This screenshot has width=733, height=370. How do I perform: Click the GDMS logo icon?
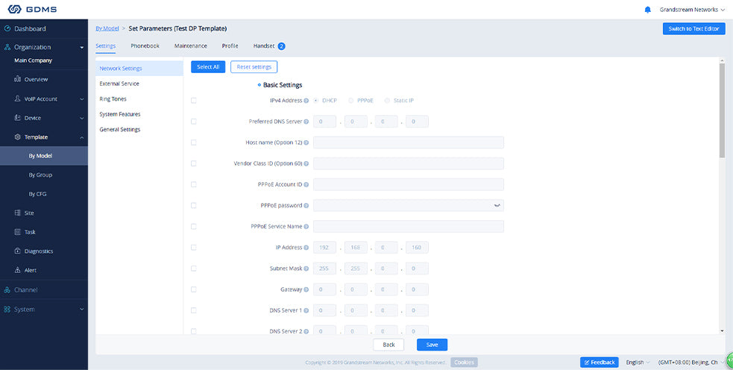(15, 9)
